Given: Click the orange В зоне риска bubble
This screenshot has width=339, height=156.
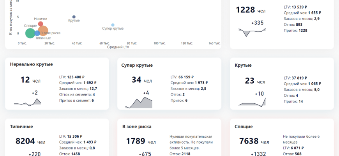Looking at the screenshot, I should [43, 30].
